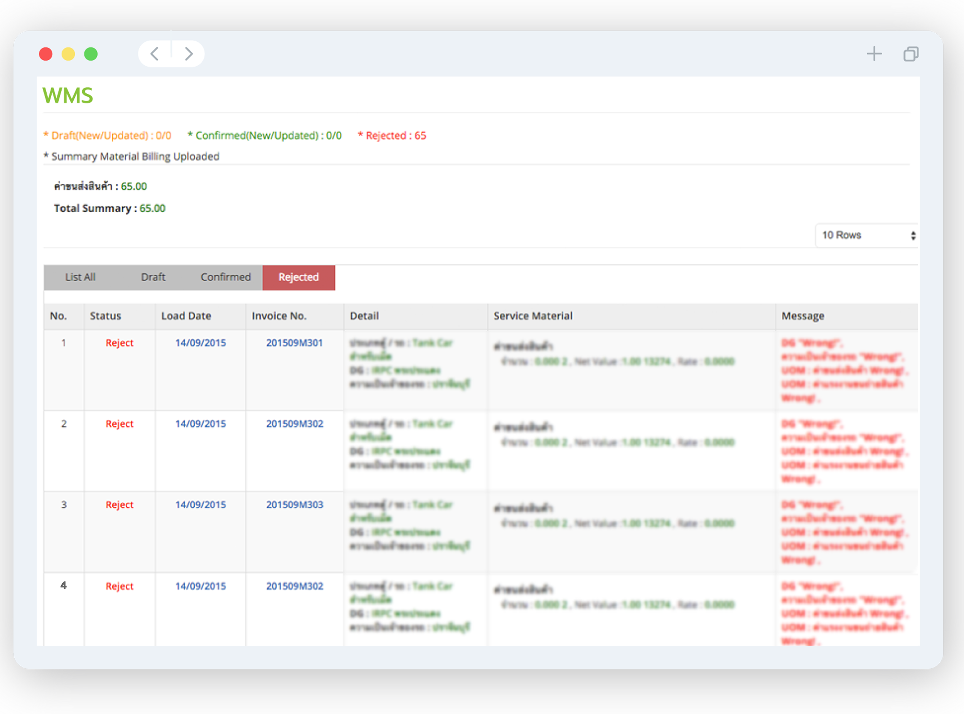Click the yellow minimize window dot
This screenshot has width=964, height=714.
coord(68,54)
